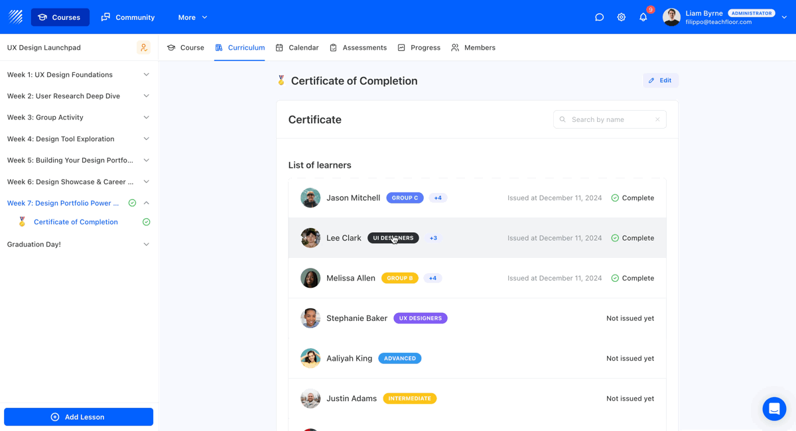Click Lee Clark's profile avatar

point(310,238)
